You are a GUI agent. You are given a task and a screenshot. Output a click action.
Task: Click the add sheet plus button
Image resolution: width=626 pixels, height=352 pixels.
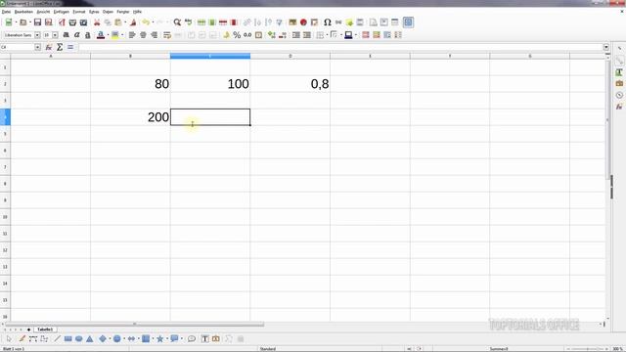click(28, 330)
